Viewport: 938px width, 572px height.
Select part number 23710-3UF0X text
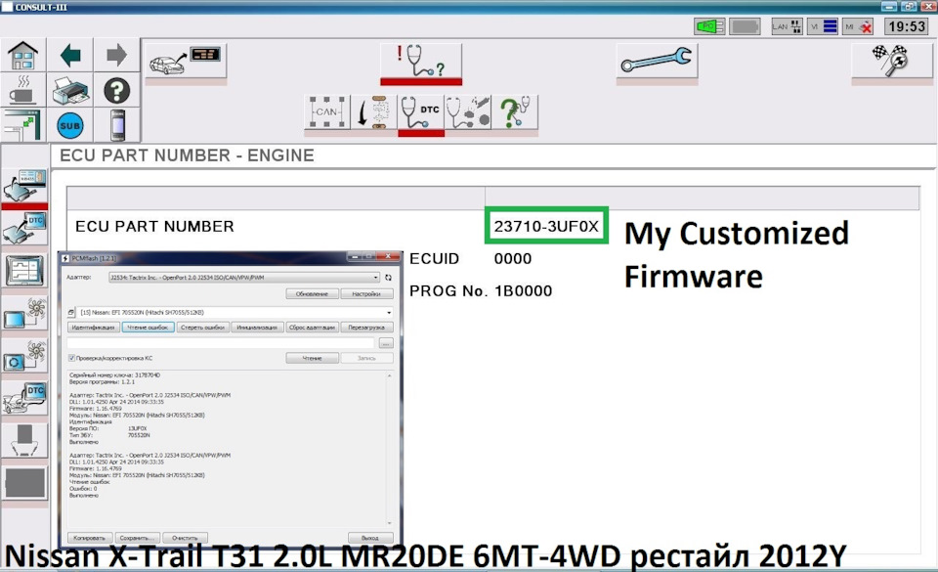coord(546,226)
